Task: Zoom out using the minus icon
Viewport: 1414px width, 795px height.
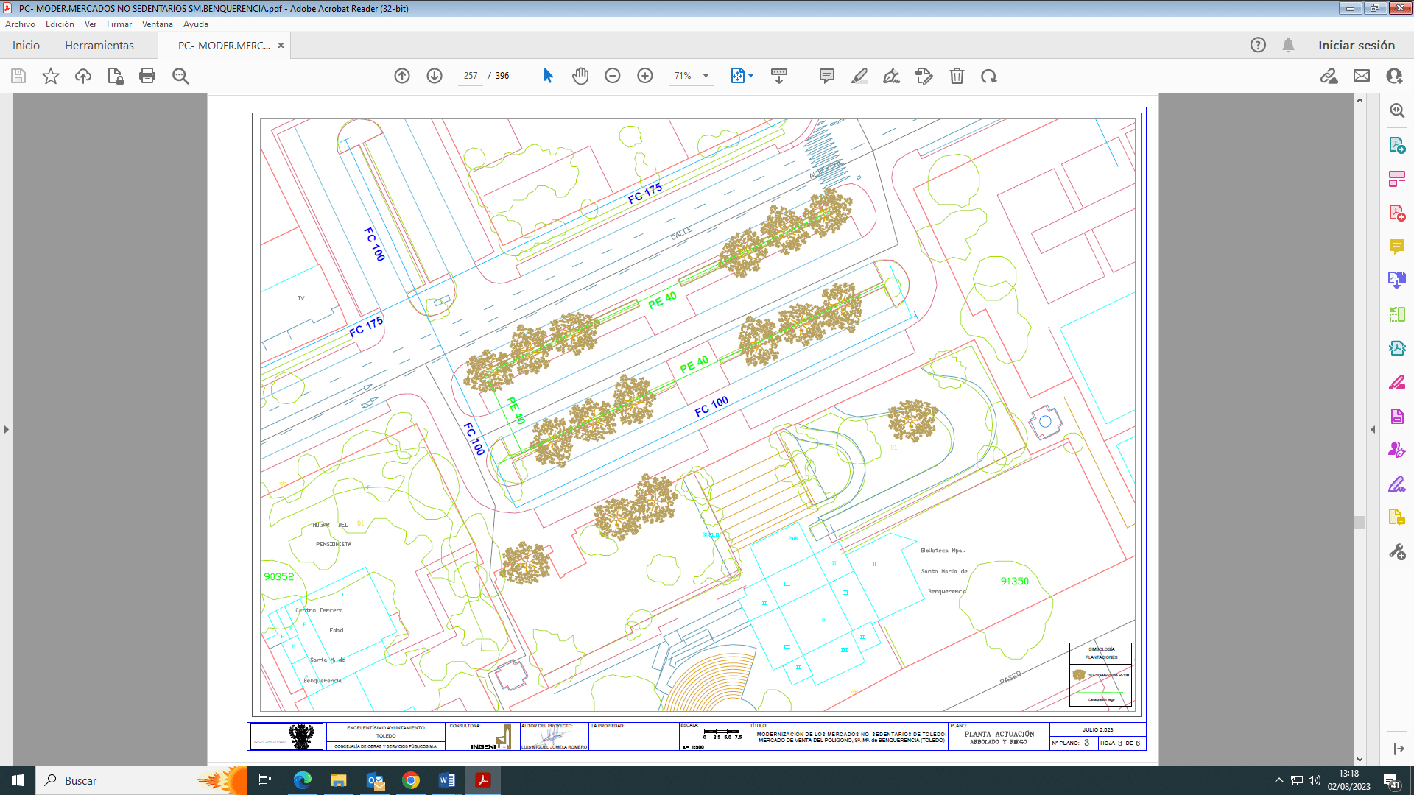Action: point(613,76)
